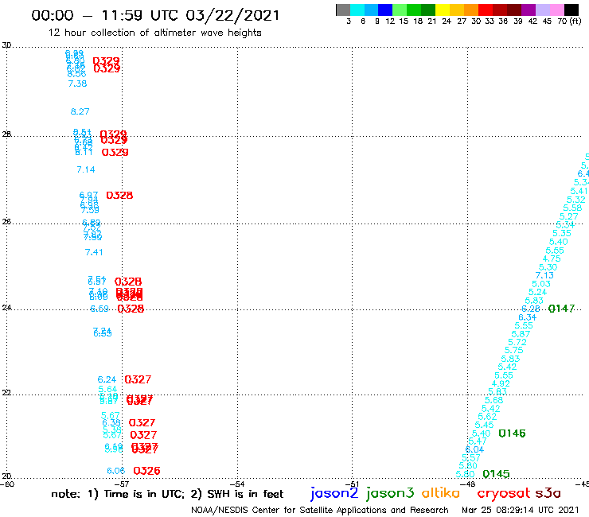The image size is (589, 517).
Task: Click the wave height value 5.47
Action: (478, 441)
